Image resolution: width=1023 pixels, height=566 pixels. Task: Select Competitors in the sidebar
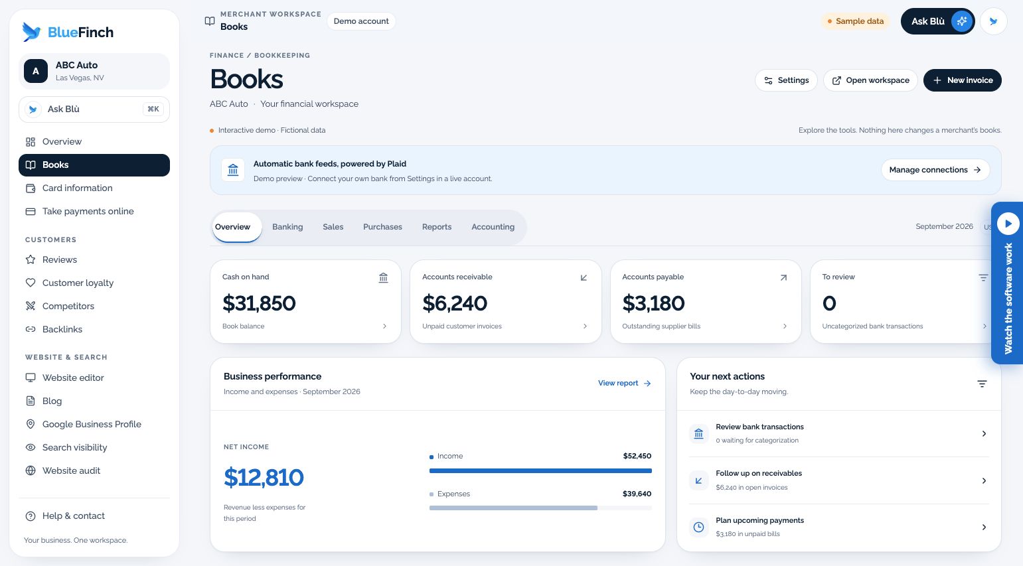tap(94, 306)
